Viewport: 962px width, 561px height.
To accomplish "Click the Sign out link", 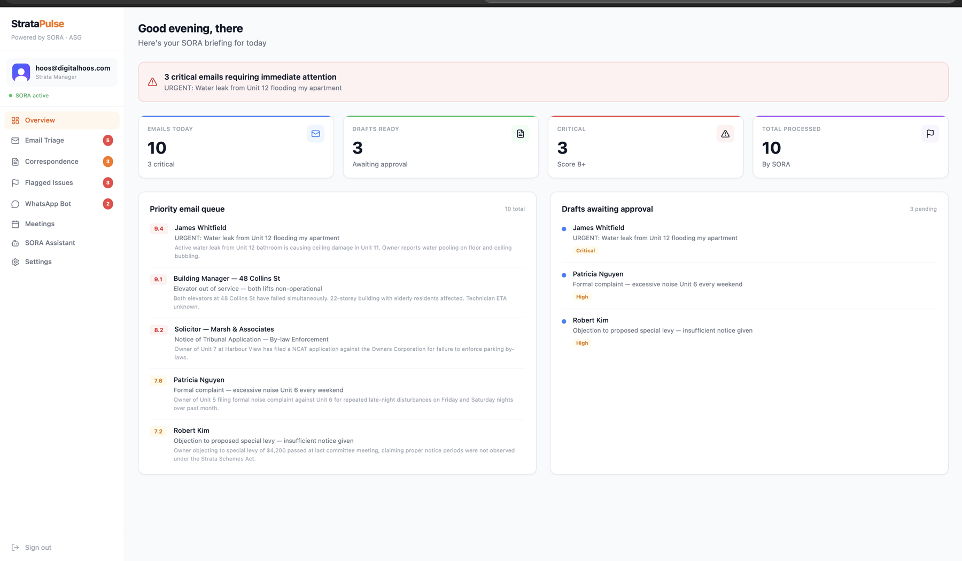I will point(38,547).
